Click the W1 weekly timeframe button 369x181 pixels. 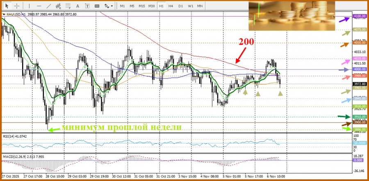190,6
